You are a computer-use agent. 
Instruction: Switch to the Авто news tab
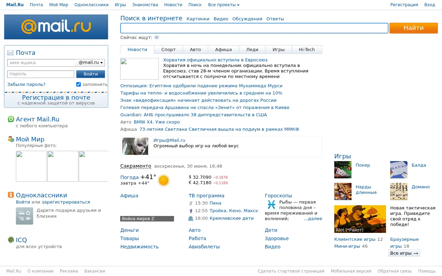tap(195, 50)
